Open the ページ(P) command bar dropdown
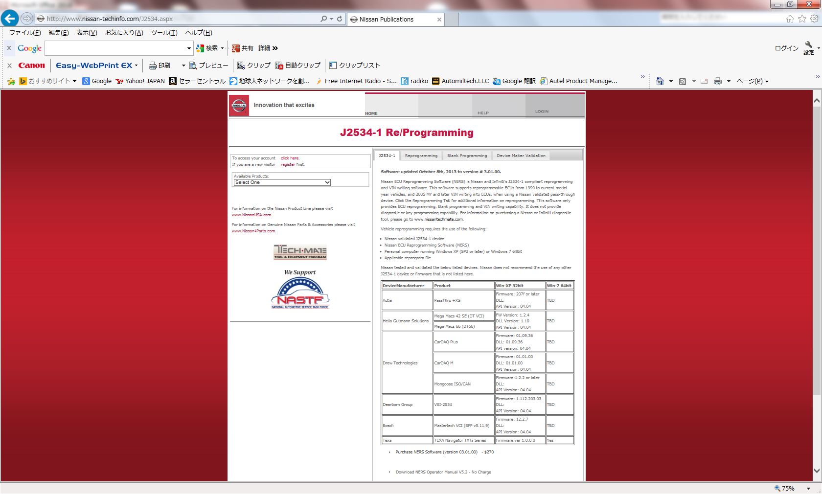The width and height of the screenshot is (822, 494). (x=753, y=81)
